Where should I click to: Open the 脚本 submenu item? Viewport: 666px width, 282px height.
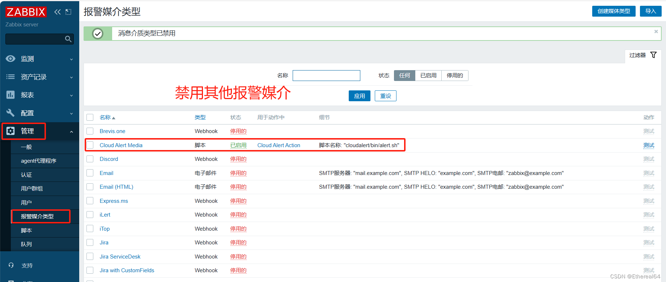pos(45,230)
